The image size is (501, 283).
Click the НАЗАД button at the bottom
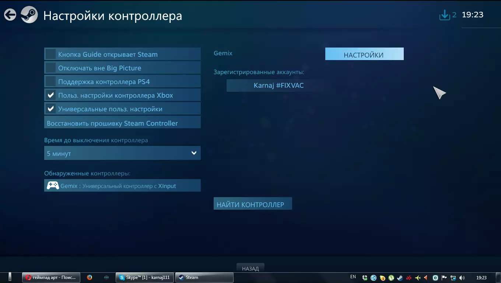[251, 268]
